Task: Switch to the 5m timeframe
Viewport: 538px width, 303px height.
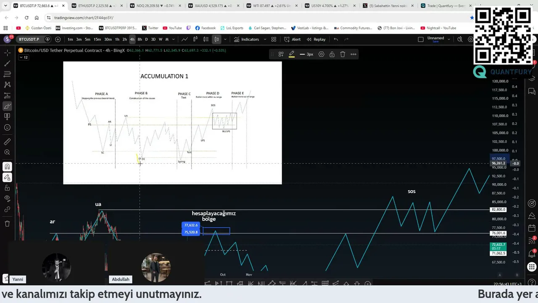Action: tap(87, 39)
